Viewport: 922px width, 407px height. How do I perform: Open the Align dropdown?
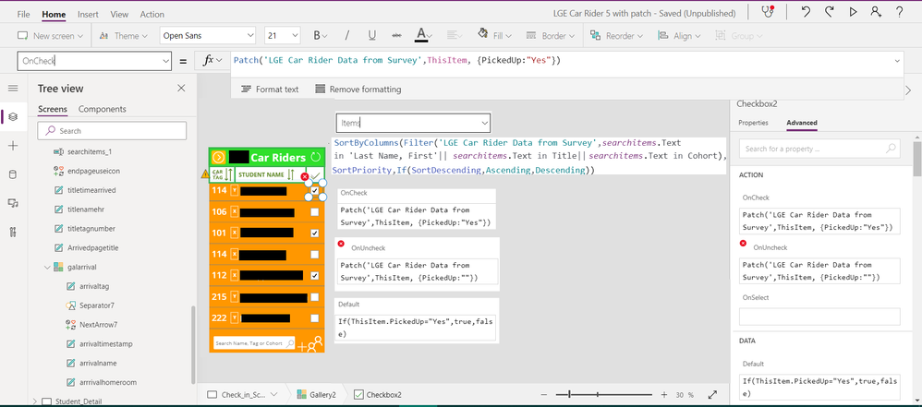(x=678, y=36)
